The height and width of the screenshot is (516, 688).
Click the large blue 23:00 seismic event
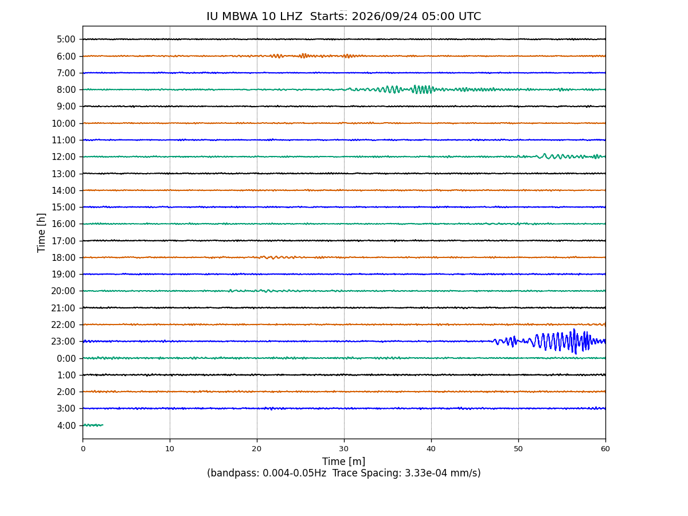coord(549,341)
